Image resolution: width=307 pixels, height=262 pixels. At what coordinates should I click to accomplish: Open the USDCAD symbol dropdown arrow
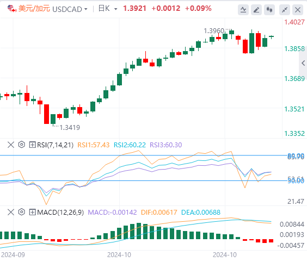click(x=86, y=9)
